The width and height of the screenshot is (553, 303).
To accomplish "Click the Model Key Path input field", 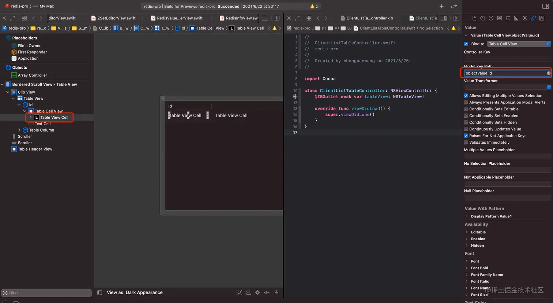I will click(505, 73).
